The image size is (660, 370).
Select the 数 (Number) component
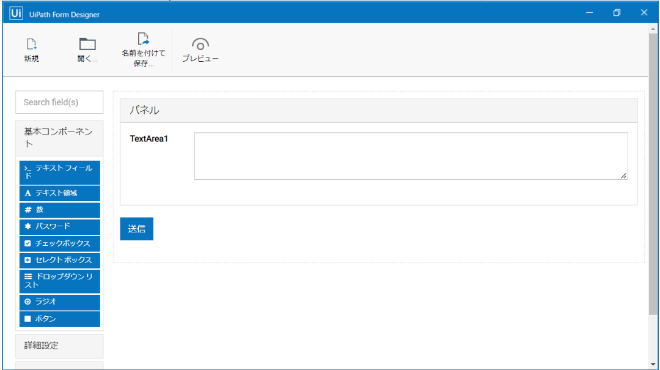59,210
